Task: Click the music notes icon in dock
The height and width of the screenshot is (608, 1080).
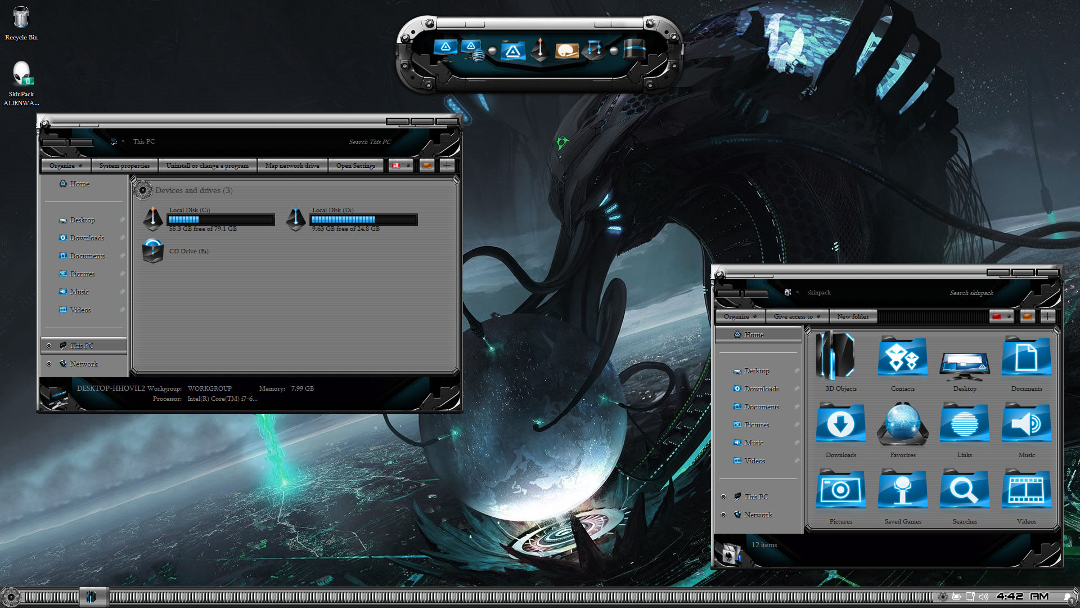Action: click(594, 50)
